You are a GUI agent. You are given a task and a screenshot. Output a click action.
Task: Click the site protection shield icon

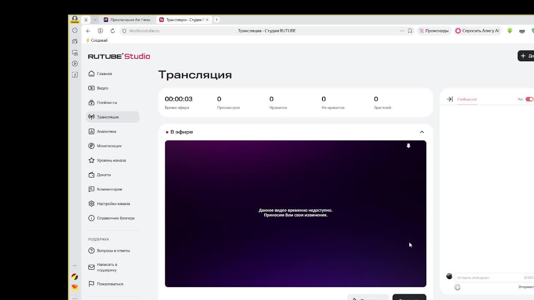(124, 31)
